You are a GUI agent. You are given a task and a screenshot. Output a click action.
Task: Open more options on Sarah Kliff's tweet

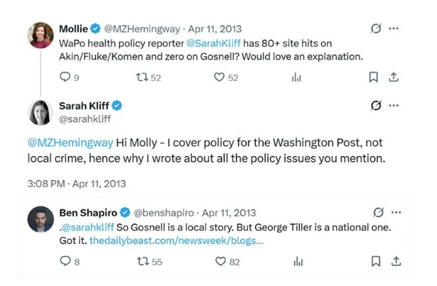click(x=394, y=106)
